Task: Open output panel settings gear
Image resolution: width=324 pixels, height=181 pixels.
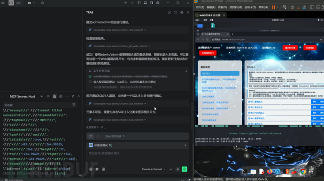Action: pos(61,96)
